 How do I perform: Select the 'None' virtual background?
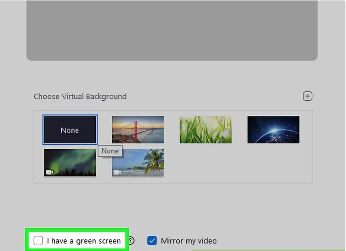[x=70, y=130]
